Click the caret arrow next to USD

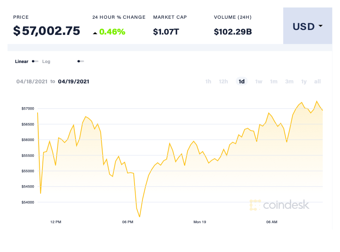pos(320,26)
